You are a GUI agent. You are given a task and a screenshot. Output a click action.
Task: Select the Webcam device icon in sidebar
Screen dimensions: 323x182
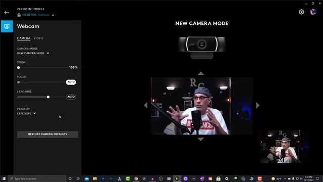click(x=7, y=26)
